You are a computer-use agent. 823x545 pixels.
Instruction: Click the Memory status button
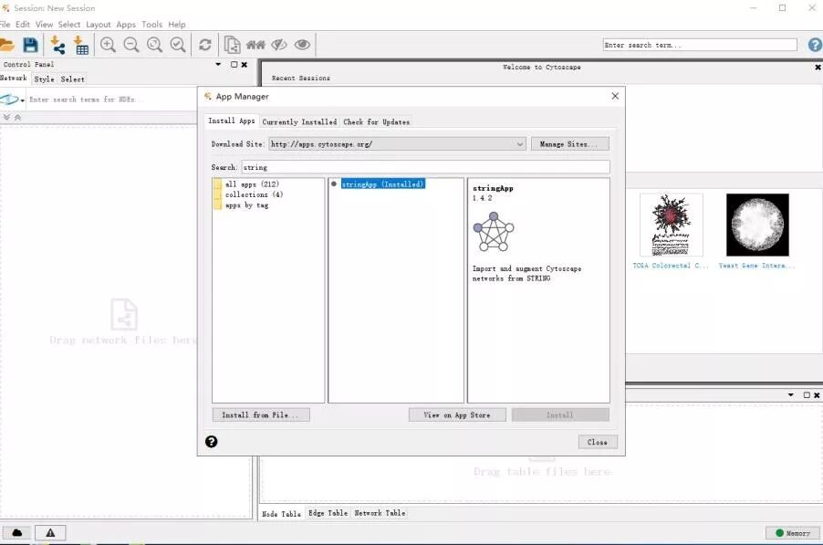(793, 533)
